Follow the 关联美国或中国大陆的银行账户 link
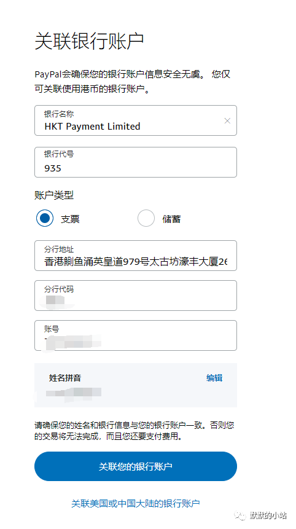 136,504
